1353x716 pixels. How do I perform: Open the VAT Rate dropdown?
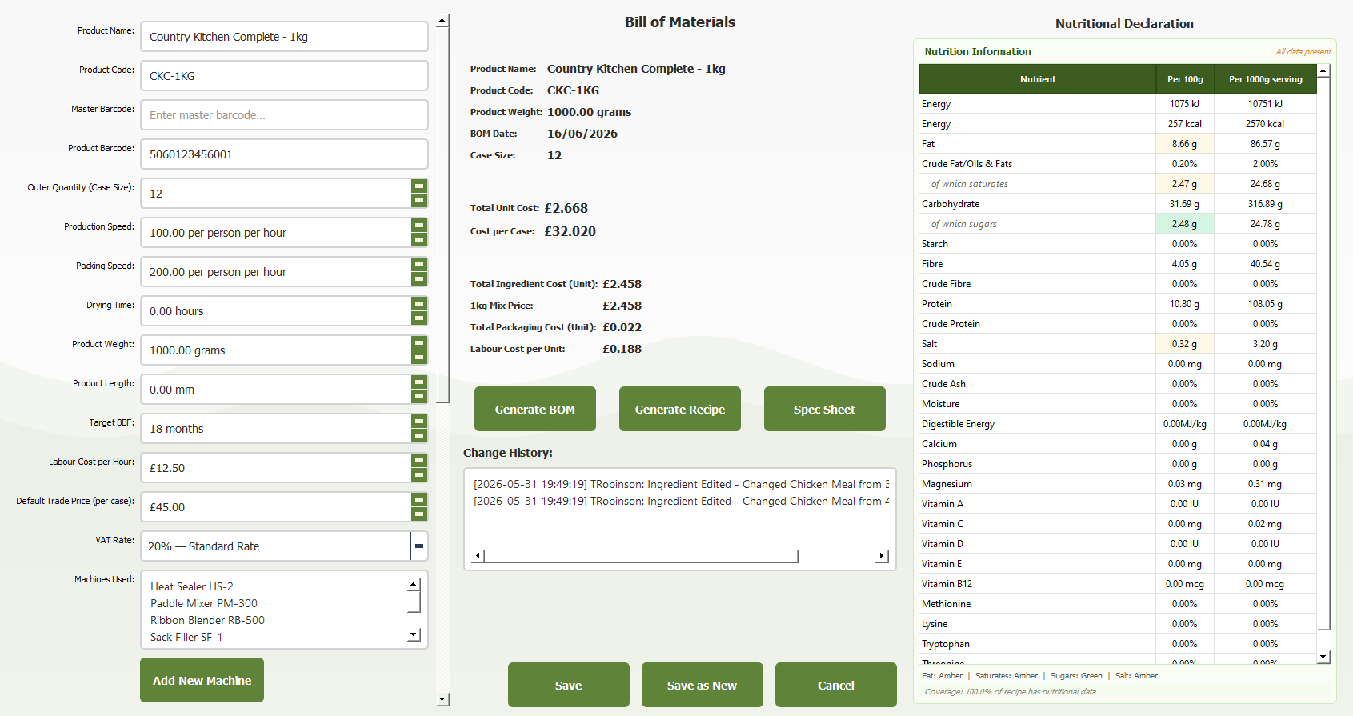coord(419,546)
